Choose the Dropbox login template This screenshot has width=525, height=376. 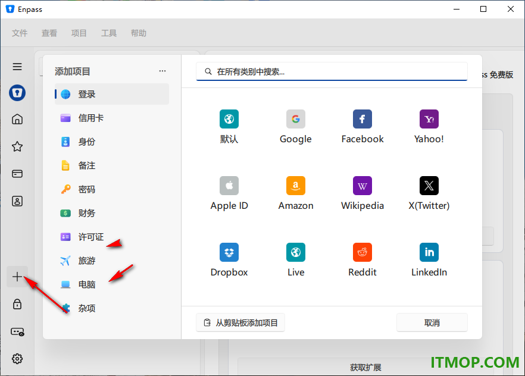click(229, 260)
